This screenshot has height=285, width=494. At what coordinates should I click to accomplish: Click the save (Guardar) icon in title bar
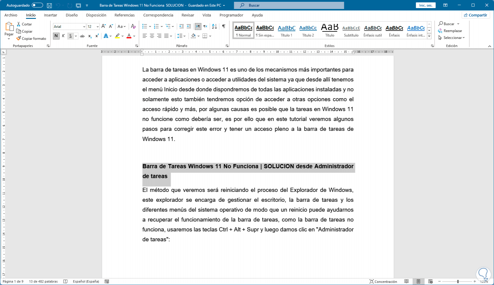coord(49,5)
